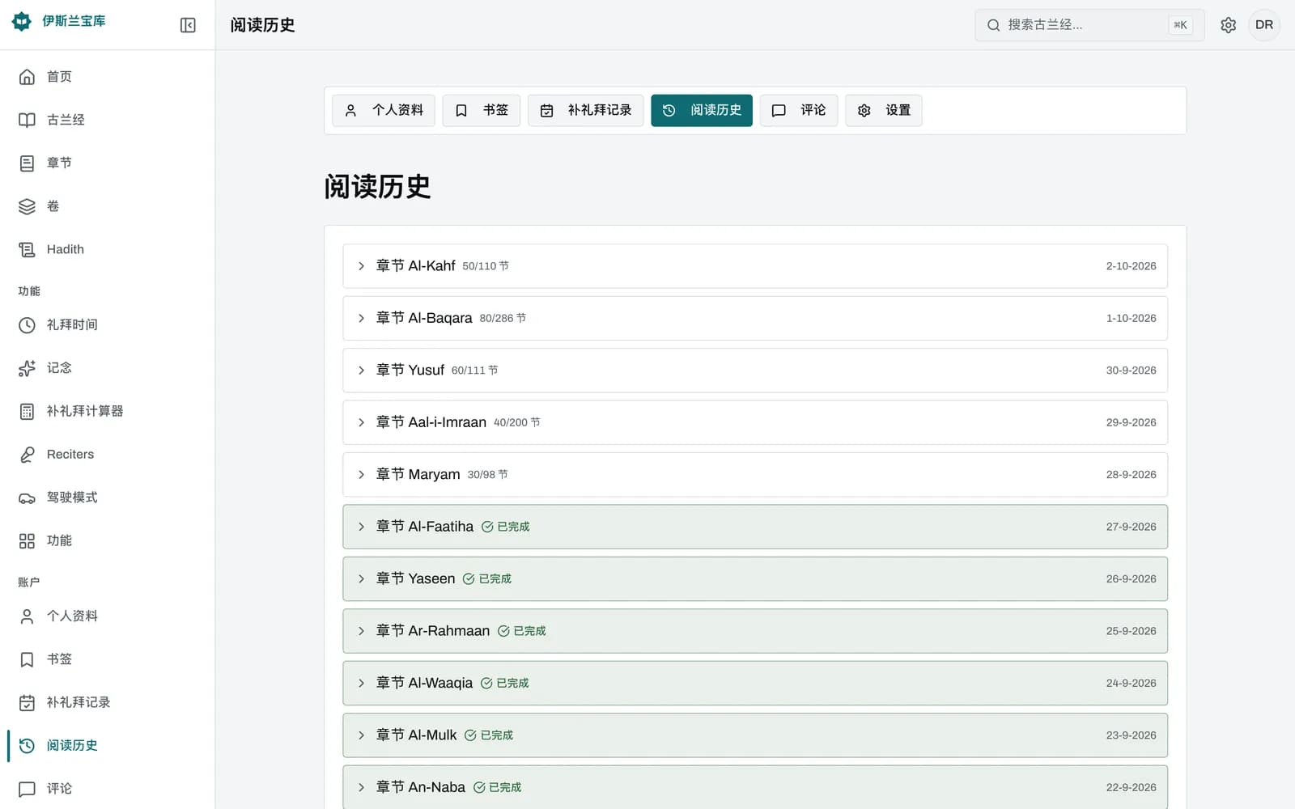Open 驾驶模式 car icon
Screen dimensions: 1295x809
click(27, 498)
